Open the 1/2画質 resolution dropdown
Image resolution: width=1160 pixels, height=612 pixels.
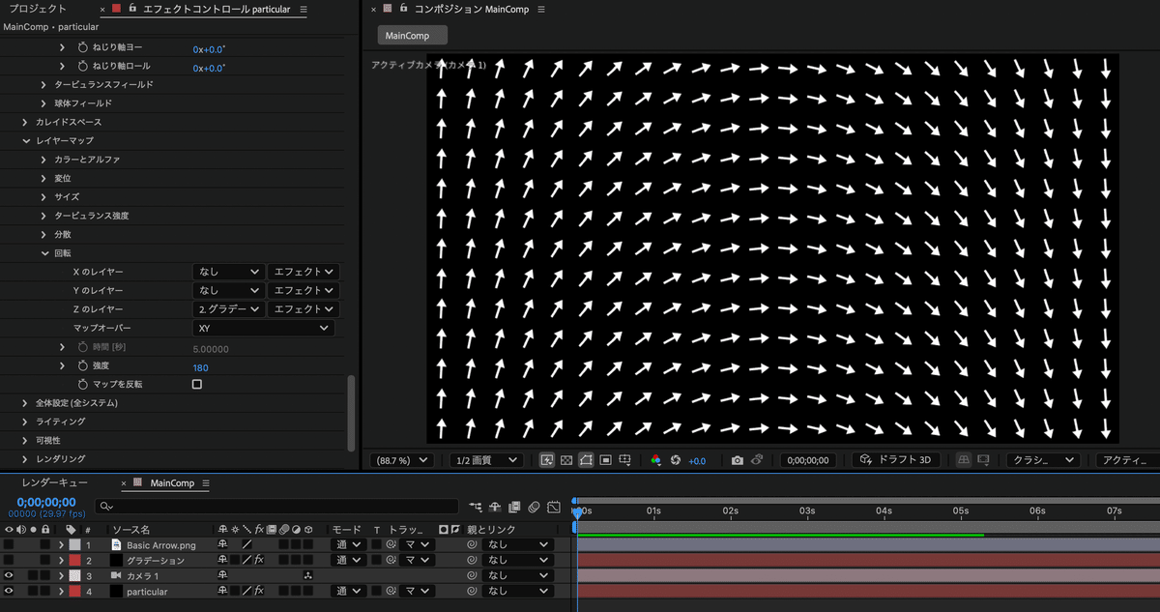pyautogui.click(x=485, y=459)
